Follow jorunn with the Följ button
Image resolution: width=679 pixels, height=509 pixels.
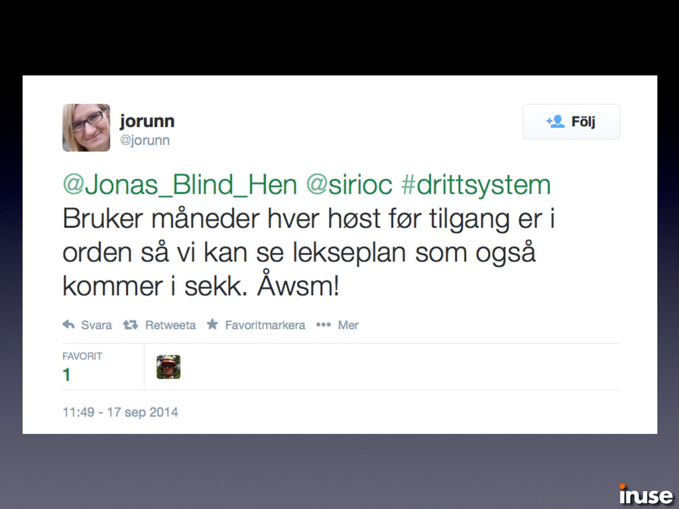tap(571, 122)
